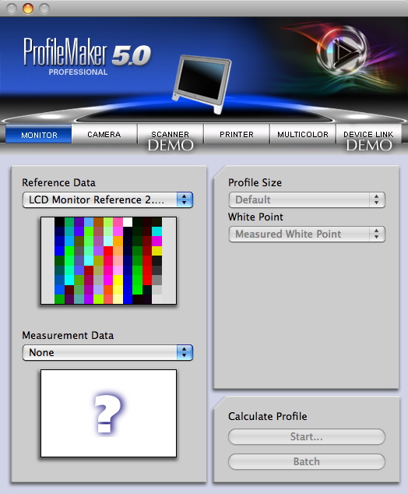
Task: Click the PROFESSIONAL subtitle text
Action: pos(78,72)
